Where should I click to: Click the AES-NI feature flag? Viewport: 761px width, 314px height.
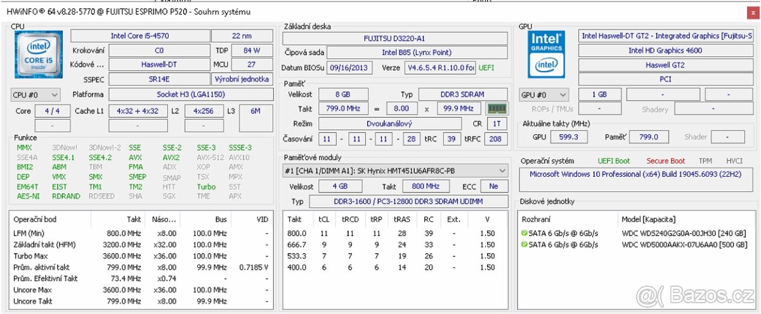(x=27, y=196)
